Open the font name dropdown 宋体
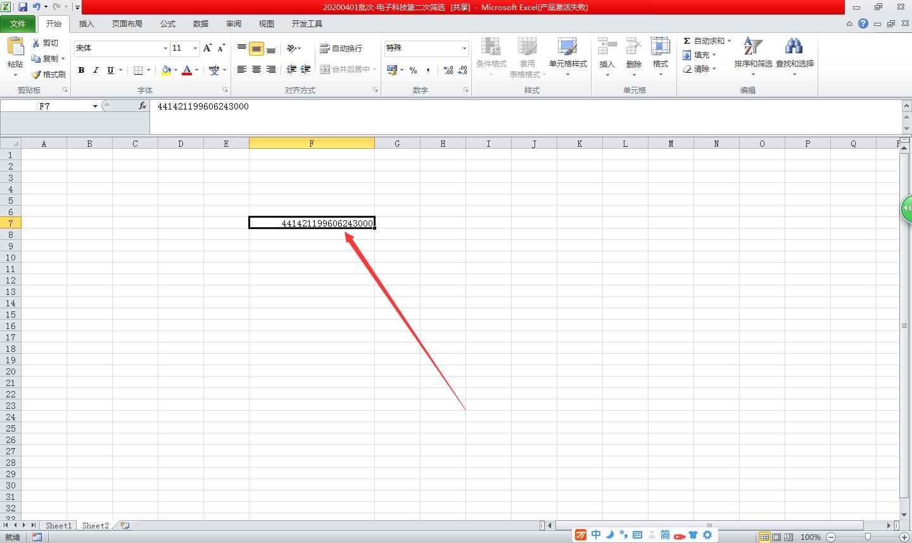 [165, 48]
